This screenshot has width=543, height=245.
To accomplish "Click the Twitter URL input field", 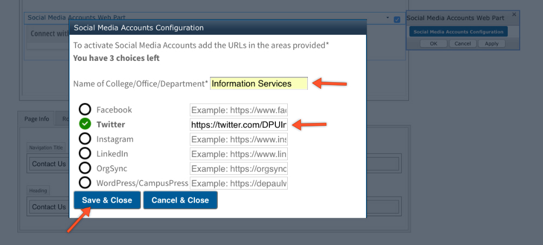I will (238, 124).
